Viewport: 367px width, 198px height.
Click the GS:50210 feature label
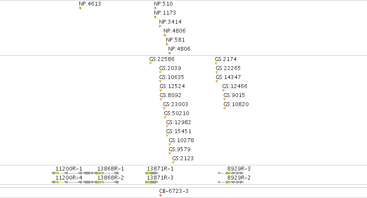[x=176, y=113]
